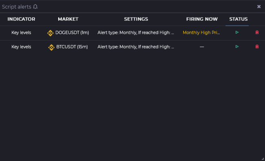Close the Script alerts panel
265x161 pixels.
(259, 7)
